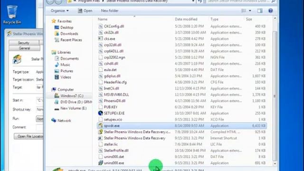The image size is (304, 171).
Task: Select crp32dll.dll file icon
Action: point(100,45)
